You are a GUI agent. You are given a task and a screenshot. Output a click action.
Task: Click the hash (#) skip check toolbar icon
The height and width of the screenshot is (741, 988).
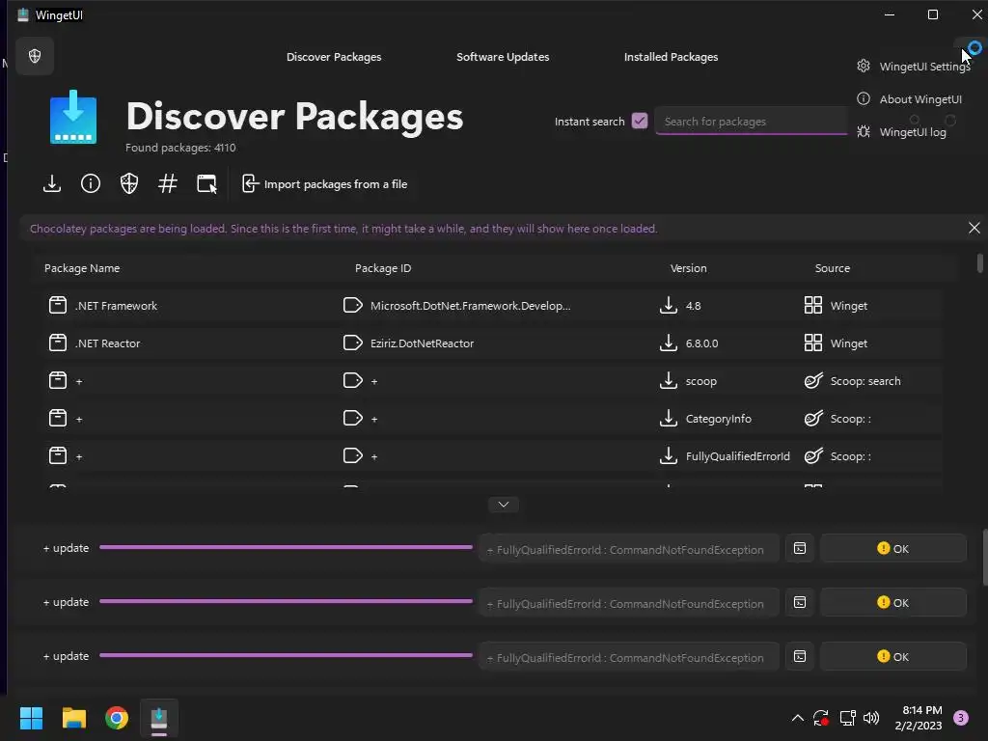(x=168, y=183)
